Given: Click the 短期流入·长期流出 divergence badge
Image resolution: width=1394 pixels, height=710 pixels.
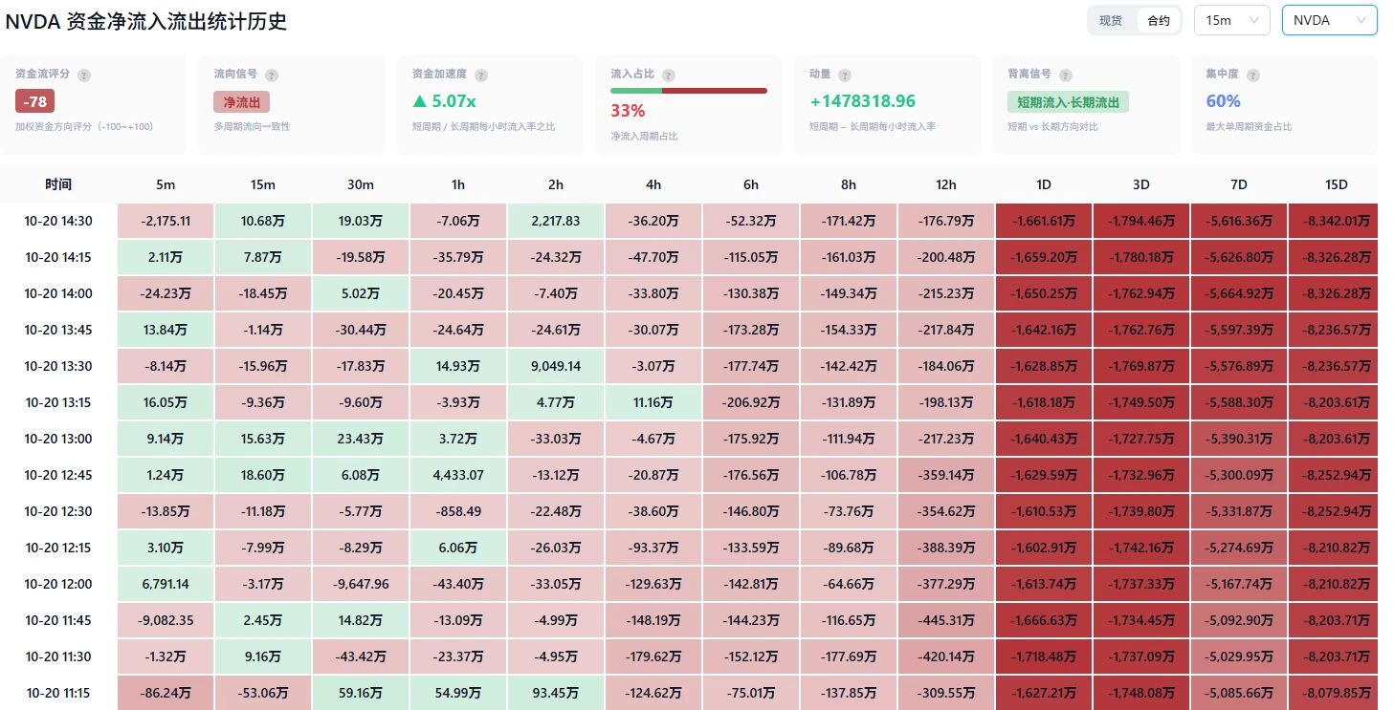Looking at the screenshot, I should pyautogui.click(x=1068, y=101).
